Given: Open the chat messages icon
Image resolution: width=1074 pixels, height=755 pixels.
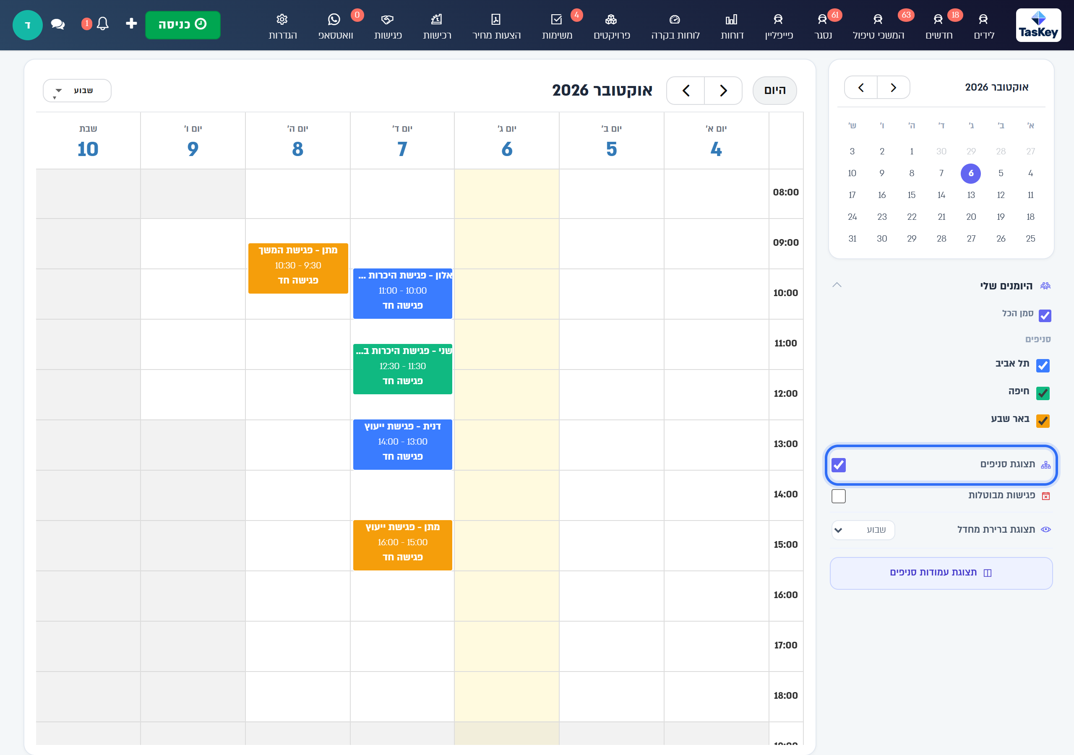Looking at the screenshot, I should coord(57,24).
